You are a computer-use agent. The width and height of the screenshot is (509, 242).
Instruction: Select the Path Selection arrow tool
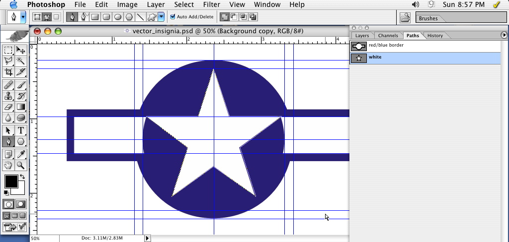(x=8, y=130)
